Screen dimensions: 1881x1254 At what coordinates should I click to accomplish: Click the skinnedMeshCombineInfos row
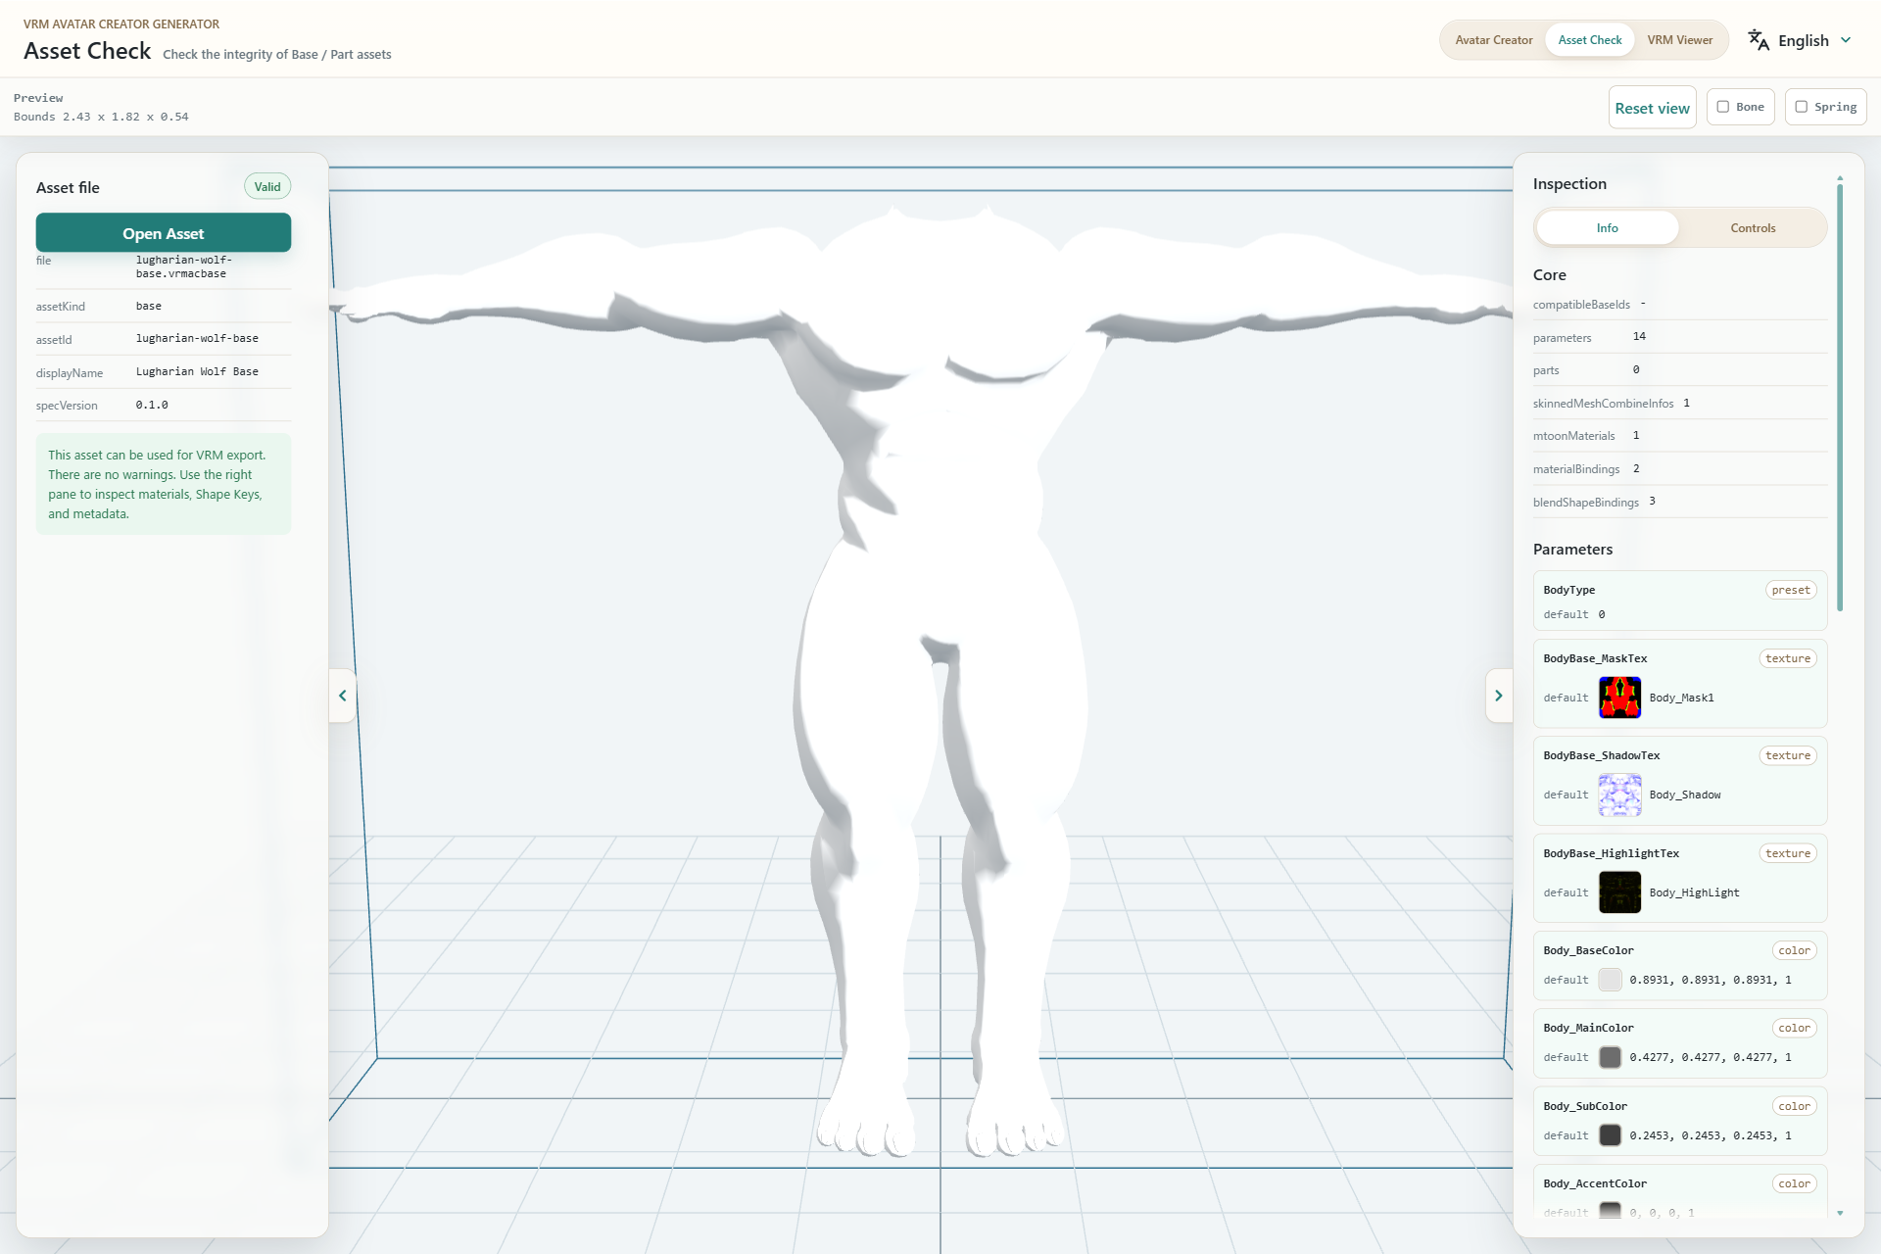pyautogui.click(x=1679, y=403)
